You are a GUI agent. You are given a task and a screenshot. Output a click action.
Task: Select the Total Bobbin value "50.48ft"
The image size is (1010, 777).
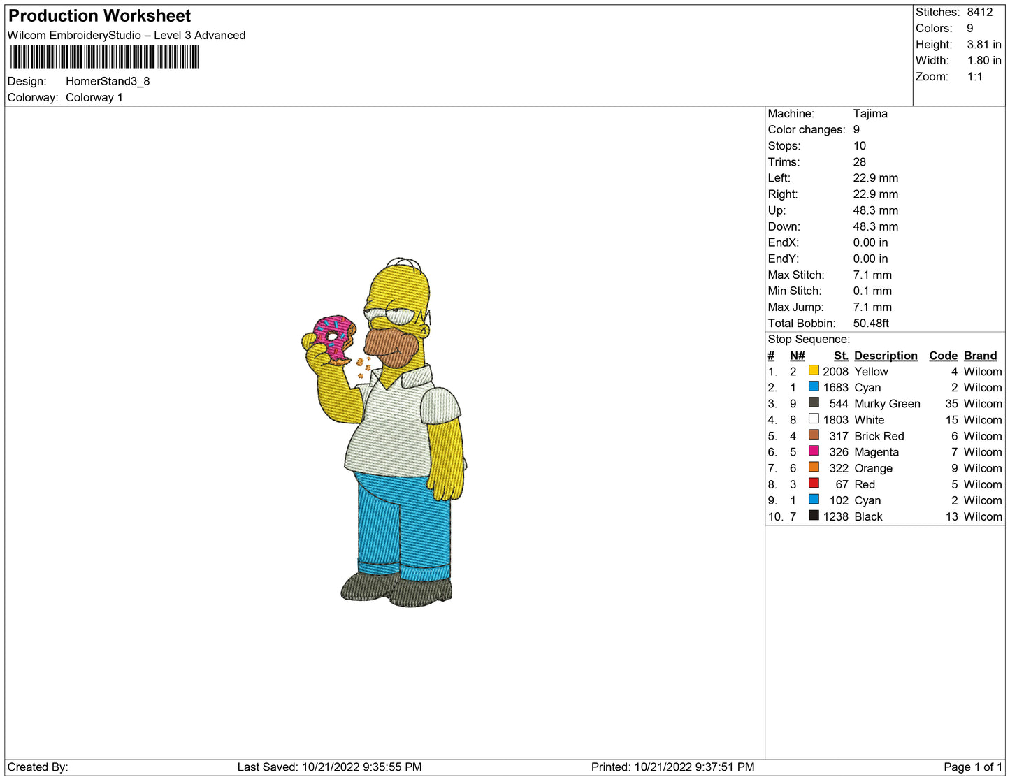[x=871, y=323]
